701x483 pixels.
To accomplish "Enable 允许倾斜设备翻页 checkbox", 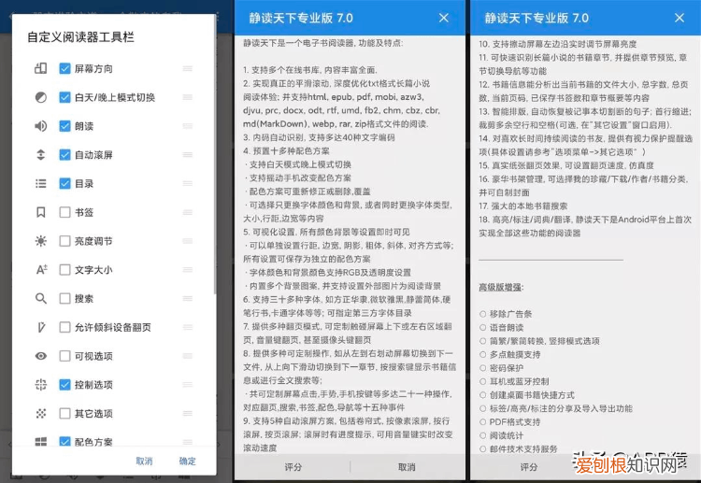I will (64, 327).
